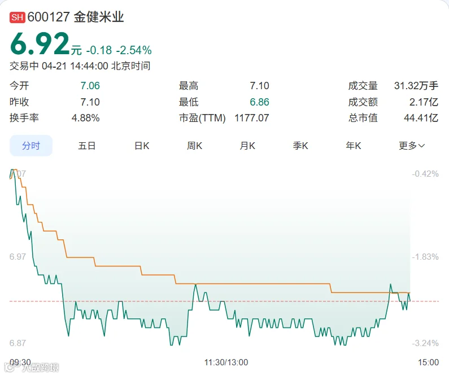Click the trading status time 04-21 14:44:00
Screen dimensions: 449x376
point(75,66)
